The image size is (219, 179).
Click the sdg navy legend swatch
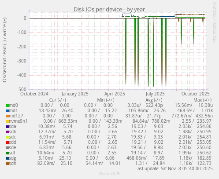[x=7, y=158]
